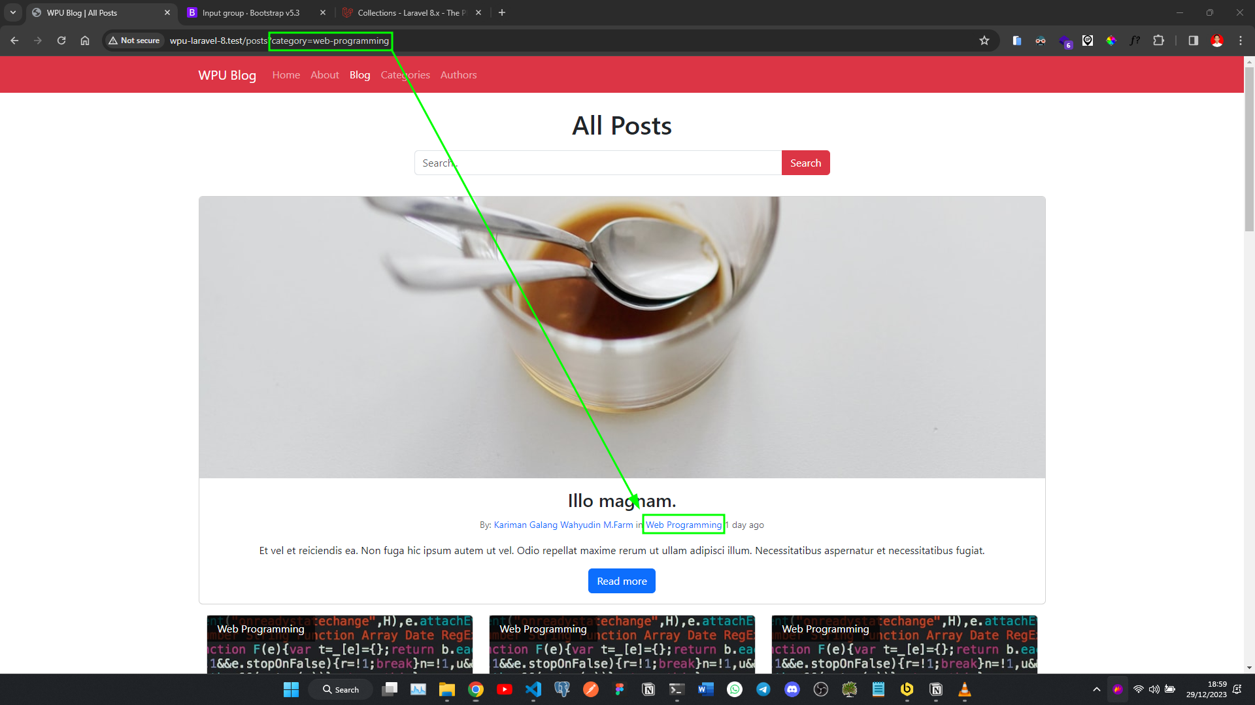Image resolution: width=1255 pixels, height=705 pixels.
Task: Launch Postman from the taskbar
Action: click(590, 689)
